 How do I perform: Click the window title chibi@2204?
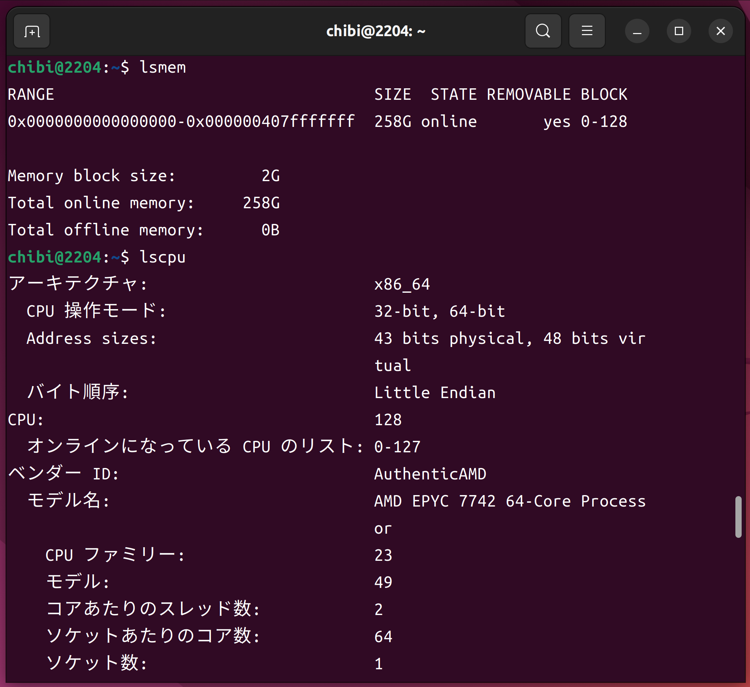pyautogui.click(x=375, y=31)
